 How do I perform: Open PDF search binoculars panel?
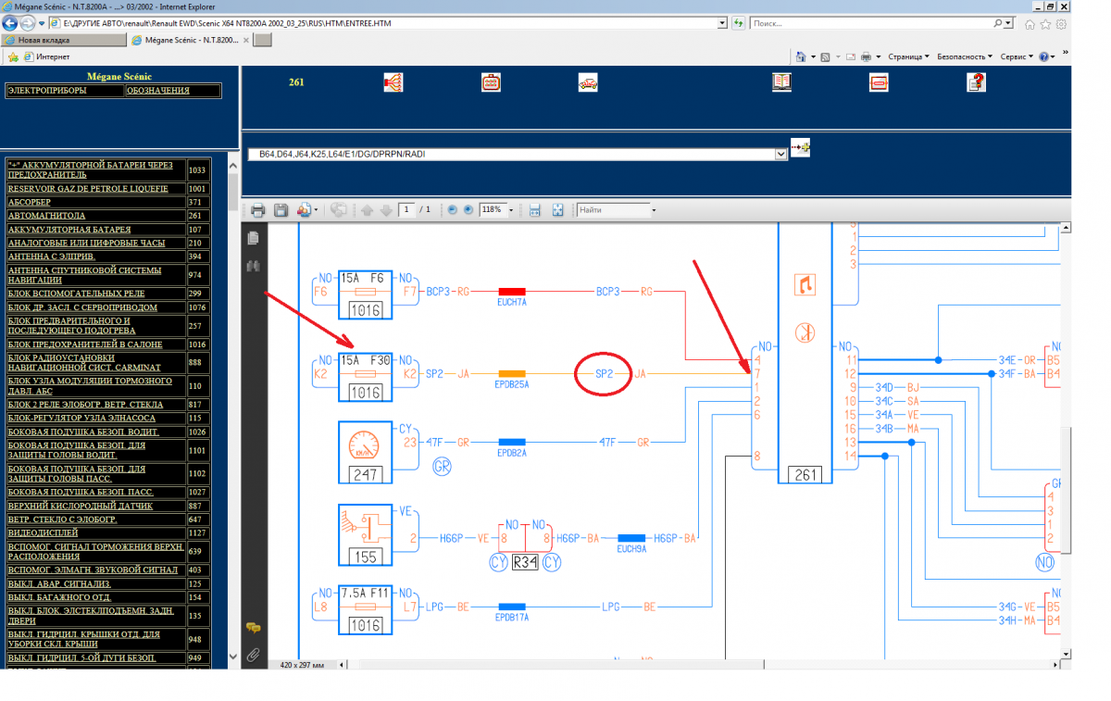(253, 266)
